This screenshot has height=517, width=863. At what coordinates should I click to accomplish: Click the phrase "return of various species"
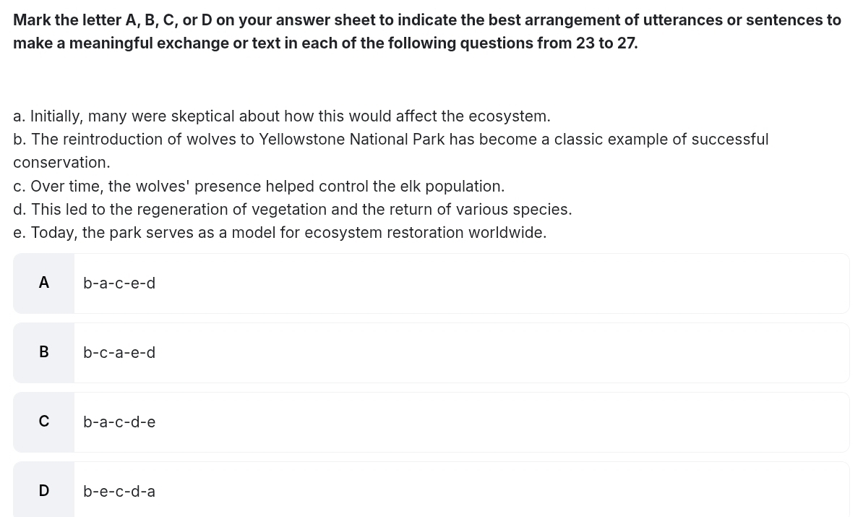482,210
